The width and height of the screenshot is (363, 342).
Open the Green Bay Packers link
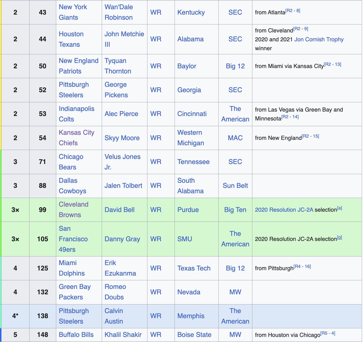tap(75, 292)
